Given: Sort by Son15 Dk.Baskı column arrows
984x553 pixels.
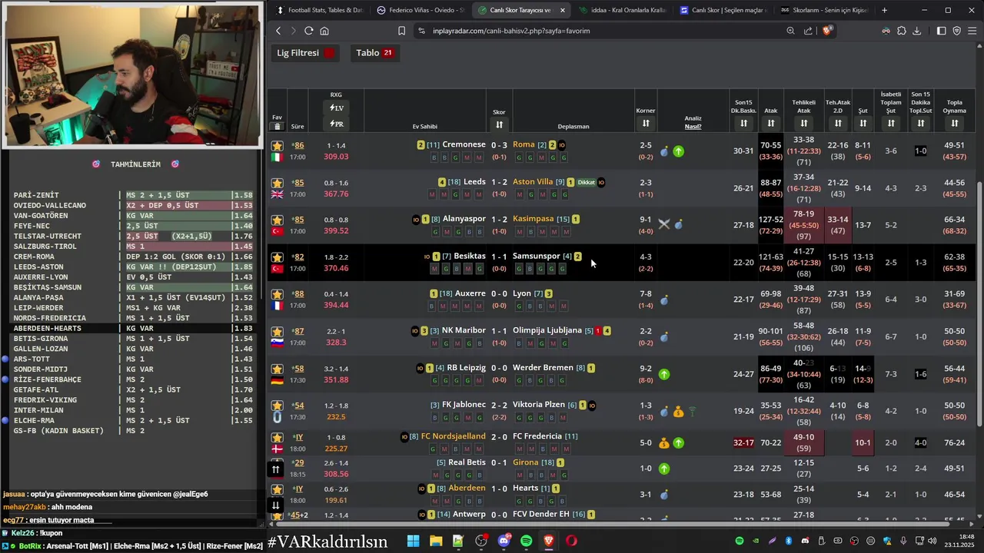Looking at the screenshot, I should click(x=743, y=124).
